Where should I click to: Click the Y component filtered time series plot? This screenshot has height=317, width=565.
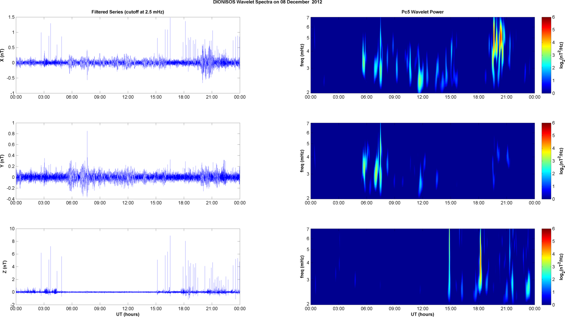pos(128,161)
